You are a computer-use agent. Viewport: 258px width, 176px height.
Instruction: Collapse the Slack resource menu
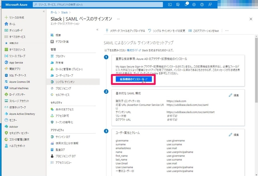tap(97, 30)
